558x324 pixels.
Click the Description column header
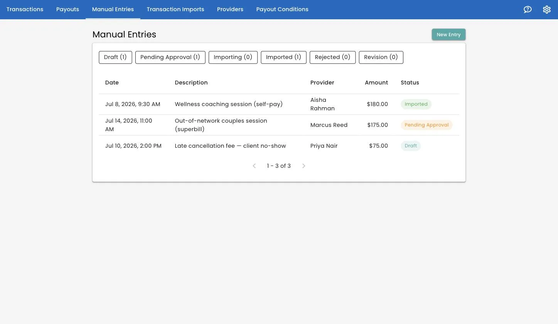click(191, 83)
